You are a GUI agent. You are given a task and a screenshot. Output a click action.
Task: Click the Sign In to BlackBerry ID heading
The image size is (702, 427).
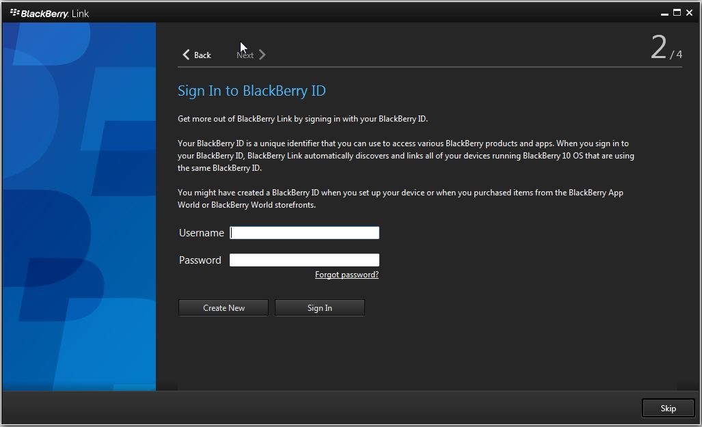coord(252,91)
